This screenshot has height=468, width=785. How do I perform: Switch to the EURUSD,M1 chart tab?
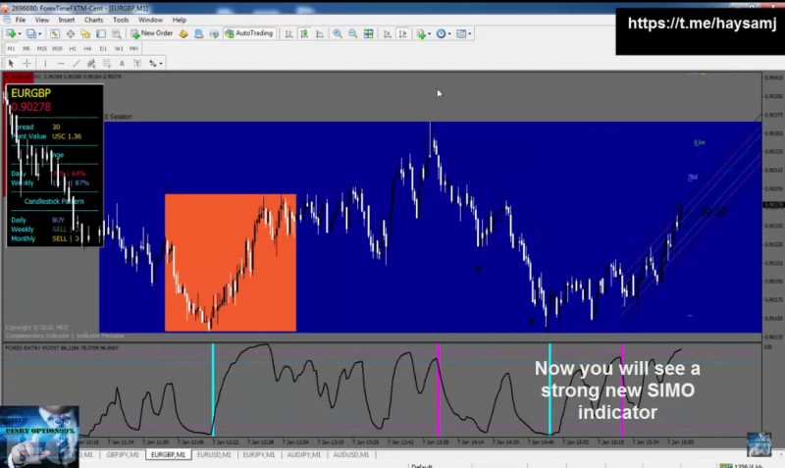(x=214, y=454)
